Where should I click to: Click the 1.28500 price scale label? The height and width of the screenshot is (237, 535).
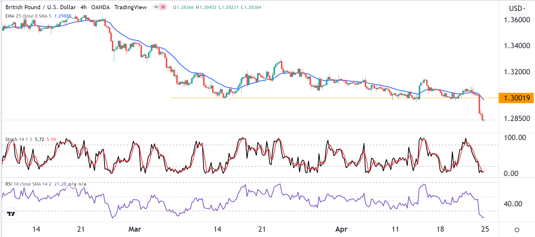pyautogui.click(x=517, y=118)
